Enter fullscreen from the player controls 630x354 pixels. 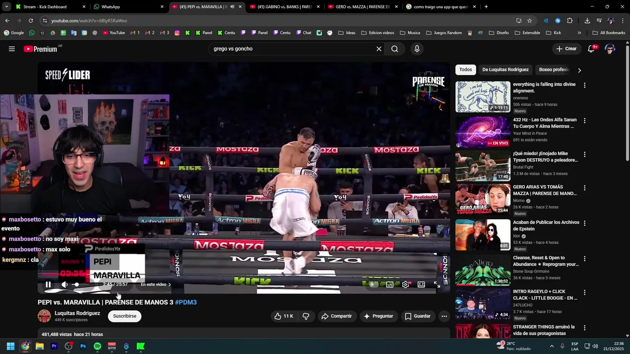437,284
